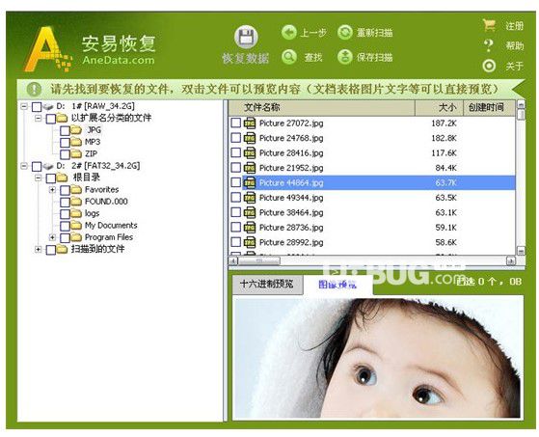The width and height of the screenshot is (539, 437).
Task: Expand the 扫描到的文件 node
Action: pos(39,249)
